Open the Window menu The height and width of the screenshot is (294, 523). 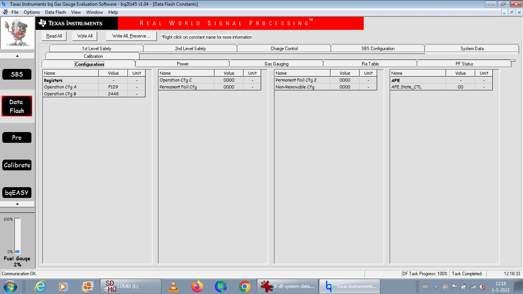coord(95,12)
